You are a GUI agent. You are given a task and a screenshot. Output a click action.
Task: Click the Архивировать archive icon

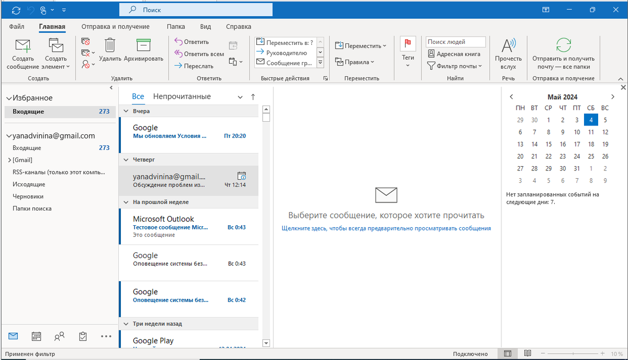pos(143,45)
